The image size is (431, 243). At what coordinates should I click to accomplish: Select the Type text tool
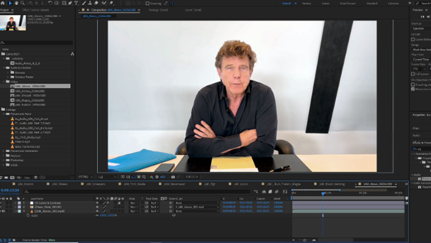pyautogui.click(x=76, y=3)
